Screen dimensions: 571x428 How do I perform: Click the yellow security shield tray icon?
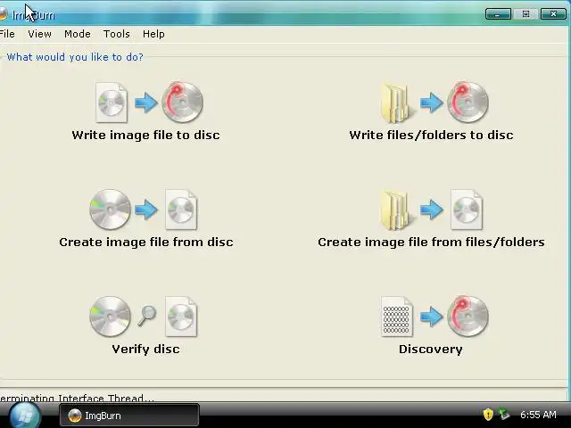click(x=488, y=414)
